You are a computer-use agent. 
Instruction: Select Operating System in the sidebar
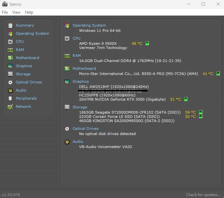pyautogui.click(x=32, y=33)
